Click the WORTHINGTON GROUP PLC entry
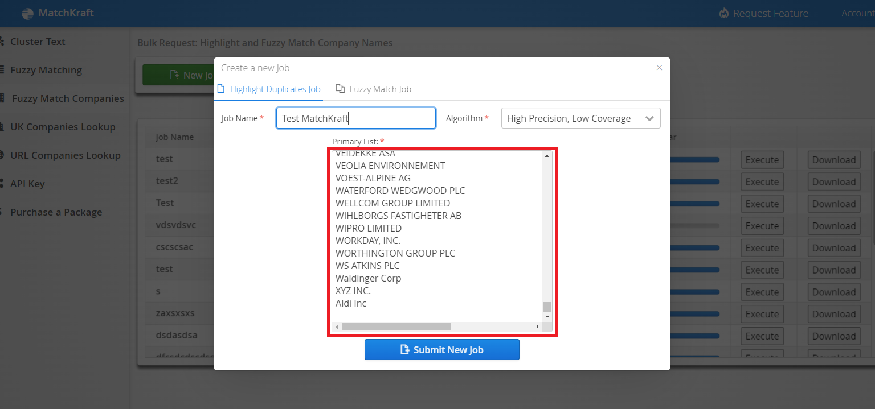The image size is (875, 409). 395,253
